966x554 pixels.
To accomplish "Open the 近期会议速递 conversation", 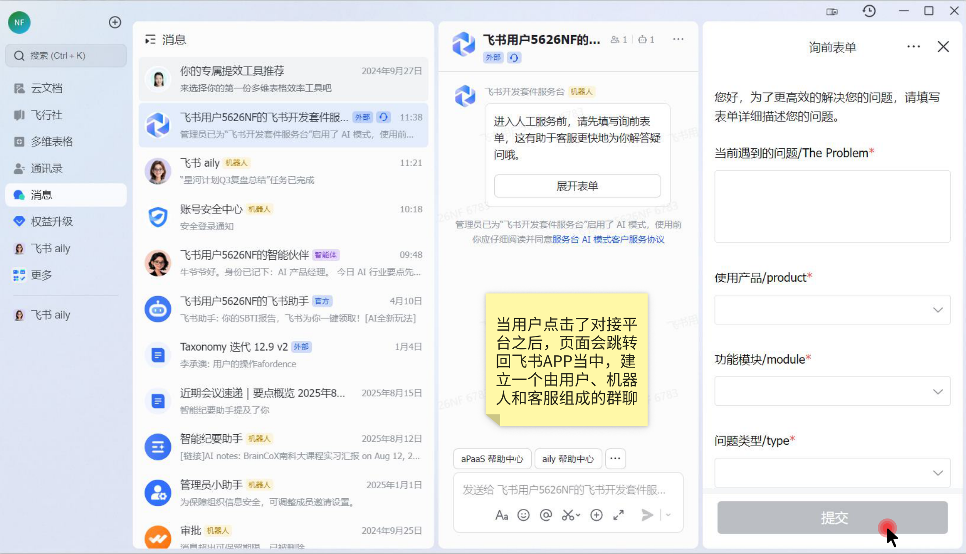I will click(x=283, y=401).
